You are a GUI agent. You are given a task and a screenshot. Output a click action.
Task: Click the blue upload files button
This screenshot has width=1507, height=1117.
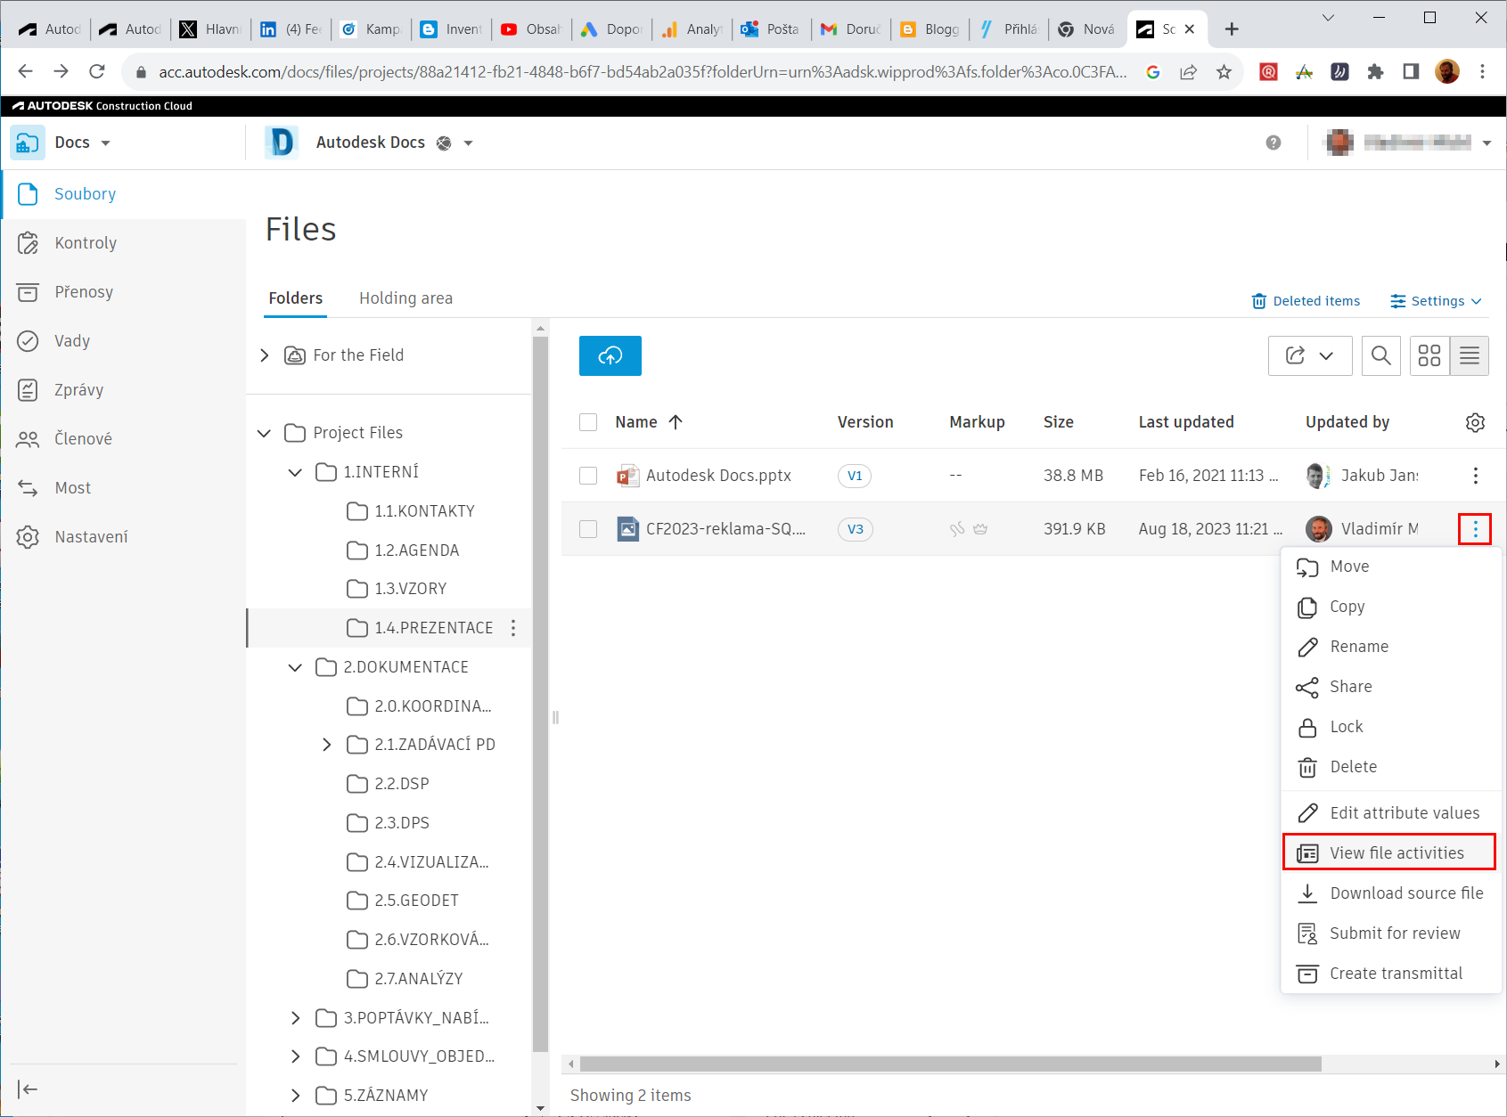[x=610, y=355]
